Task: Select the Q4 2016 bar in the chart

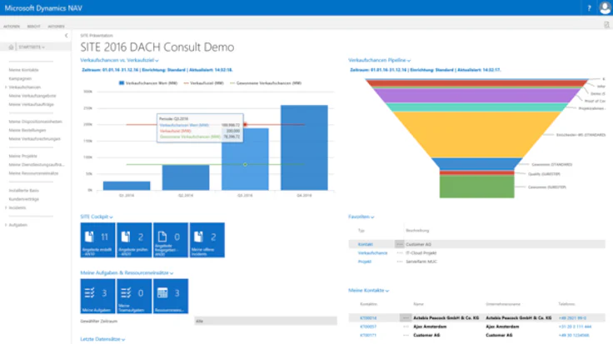Action: click(304, 147)
